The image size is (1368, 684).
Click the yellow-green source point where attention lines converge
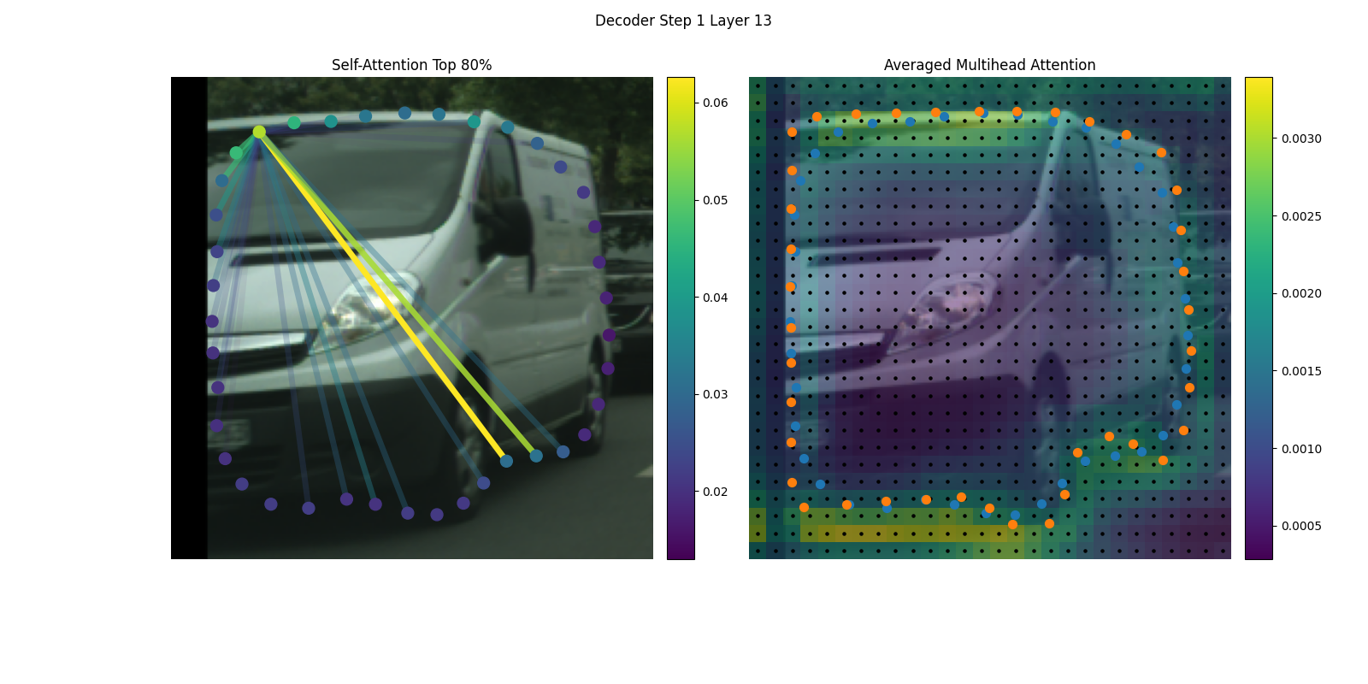(259, 132)
